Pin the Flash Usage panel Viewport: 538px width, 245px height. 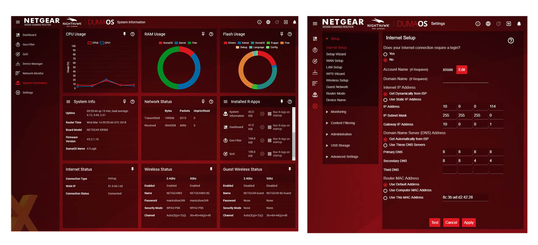tap(282, 34)
